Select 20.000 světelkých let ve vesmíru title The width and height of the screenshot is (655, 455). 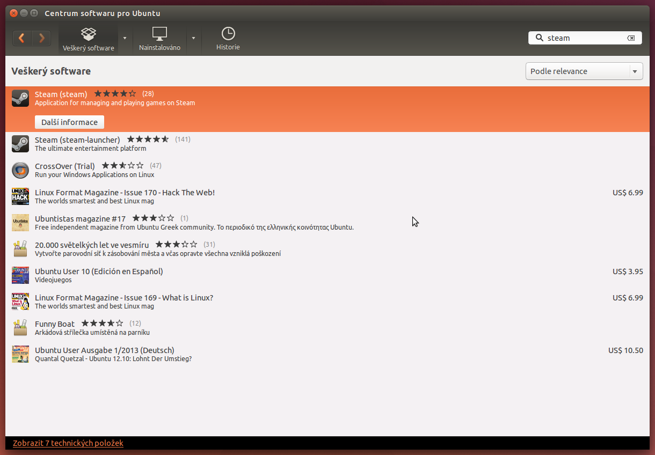coord(92,245)
